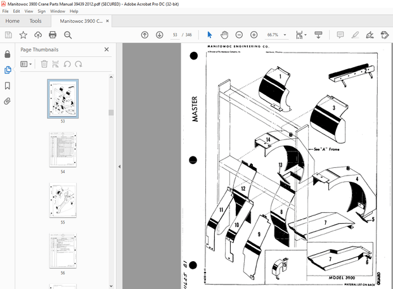Open the attachments paperclip panel
The width and height of the screenshot is (393, 289).
coord(8,101)
